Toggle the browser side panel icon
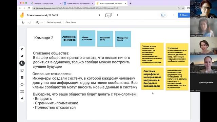This screenshot has height=122, width=217. click(x=189, y=8)
